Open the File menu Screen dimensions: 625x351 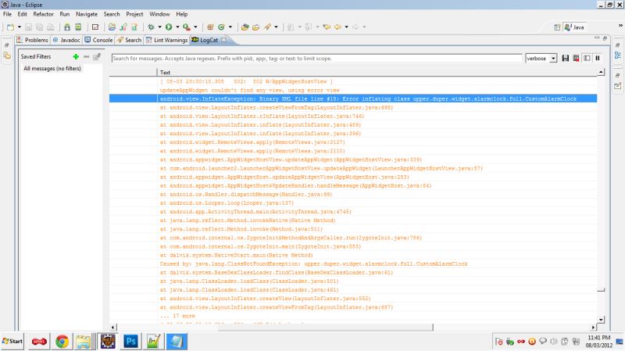(7, 14)
